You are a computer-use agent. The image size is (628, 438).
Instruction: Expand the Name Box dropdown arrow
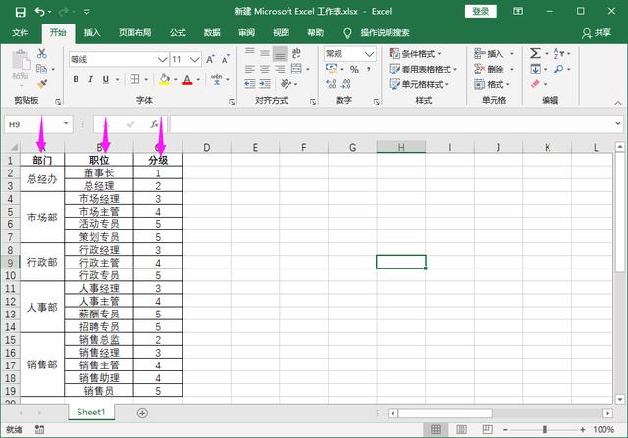[x=66, y=124]
